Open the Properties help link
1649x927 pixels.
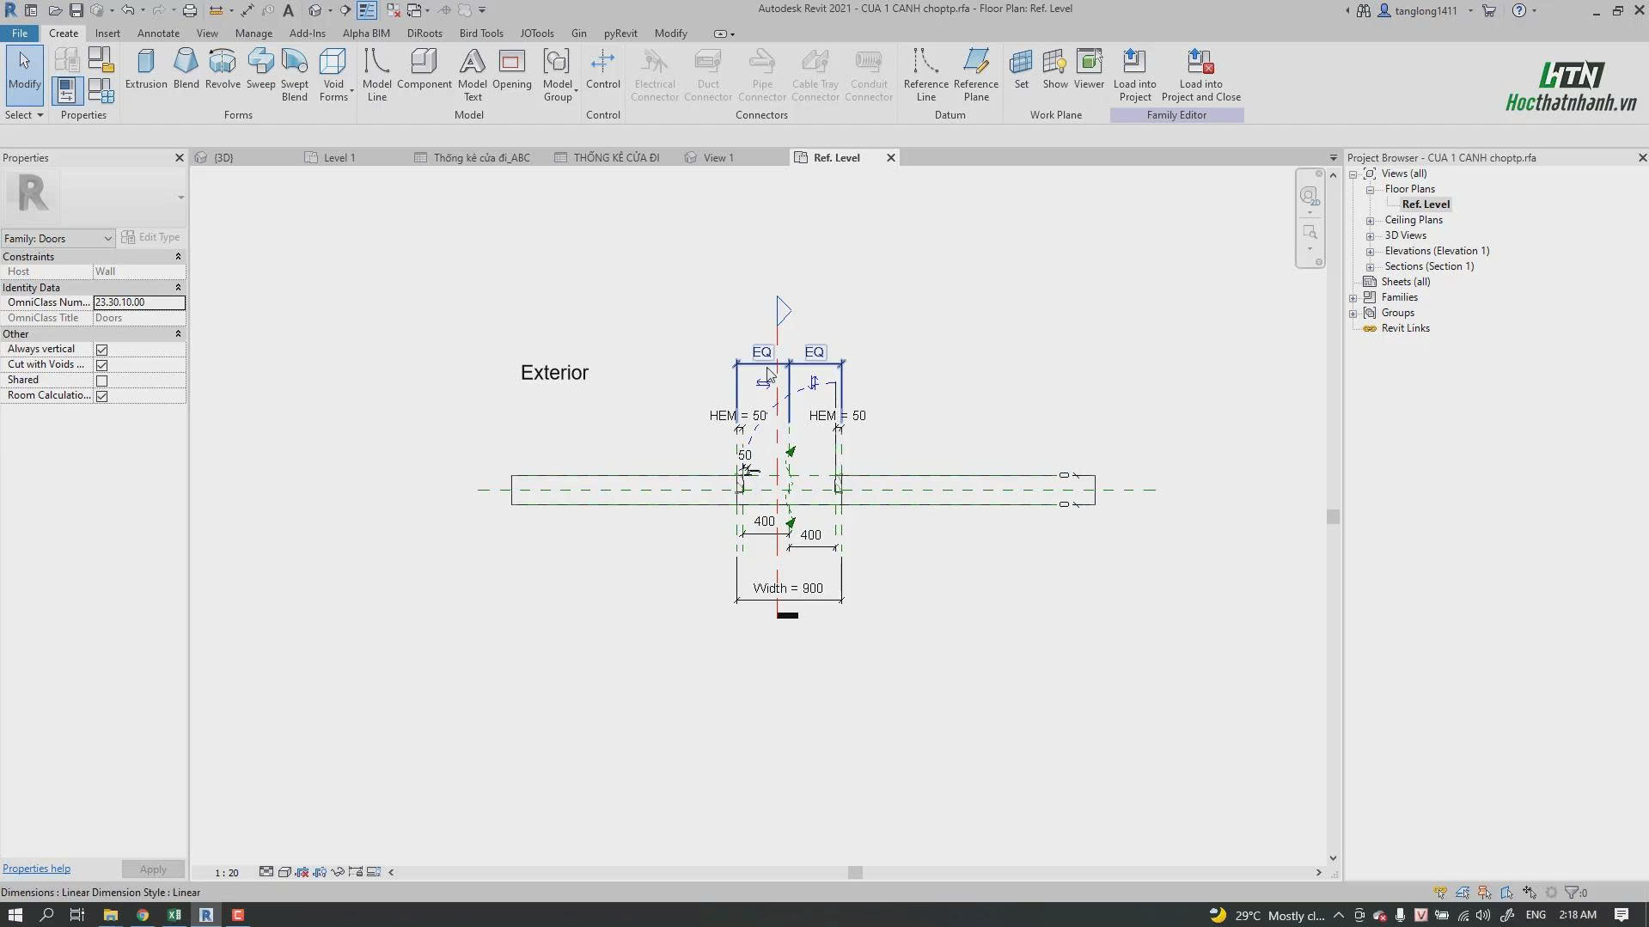coord(37,869)
